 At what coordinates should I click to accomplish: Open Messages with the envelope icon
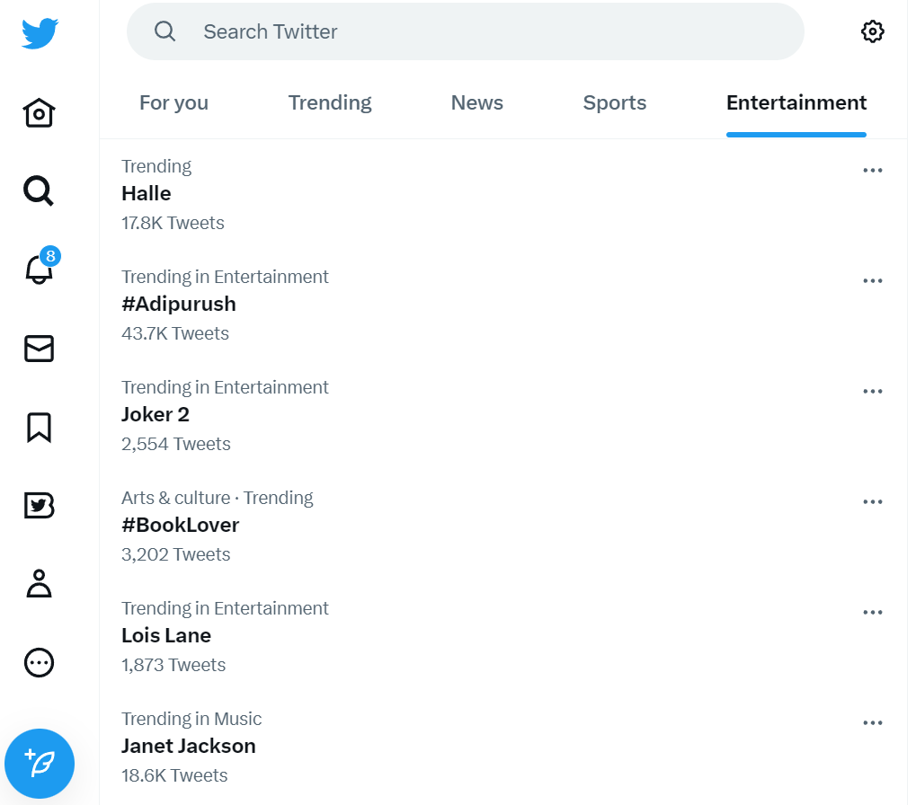39,349
